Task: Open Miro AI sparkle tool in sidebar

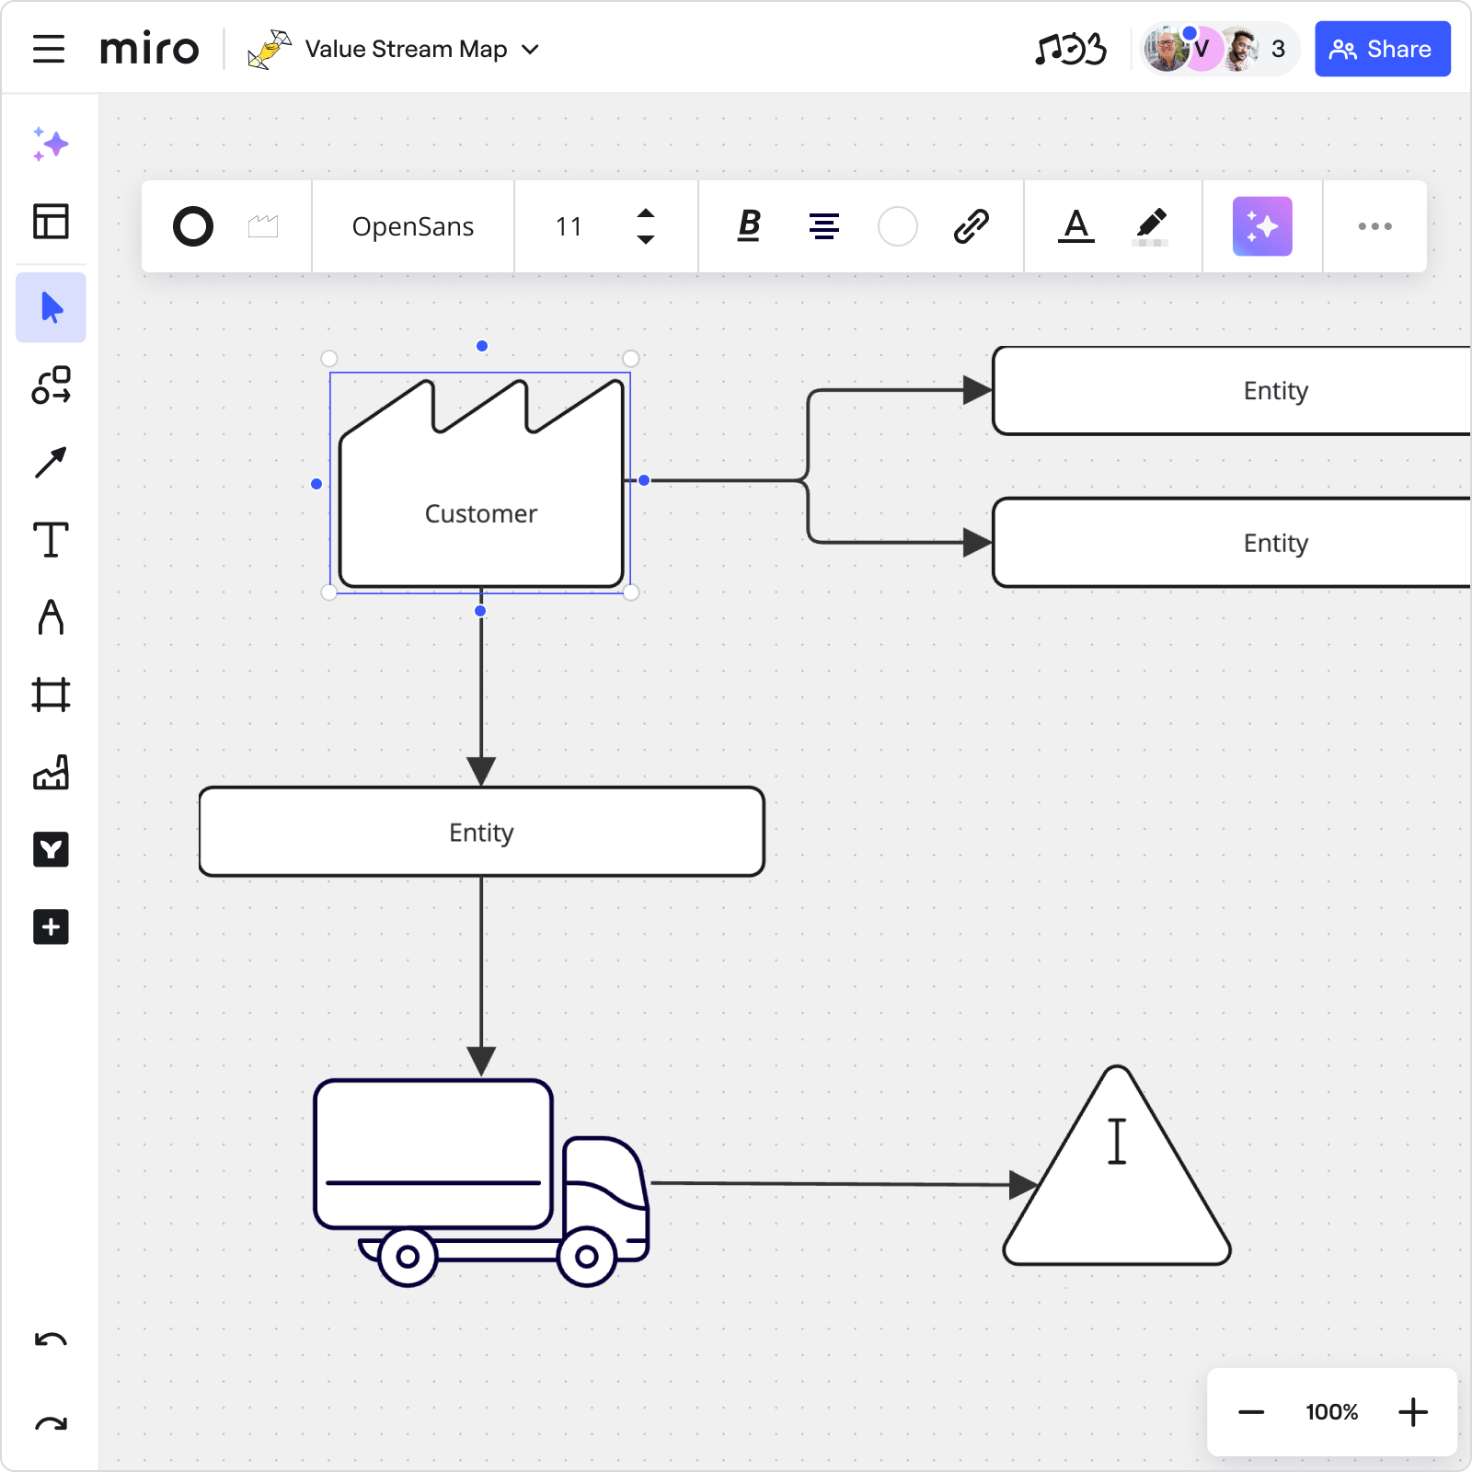Action: point(51,144)
